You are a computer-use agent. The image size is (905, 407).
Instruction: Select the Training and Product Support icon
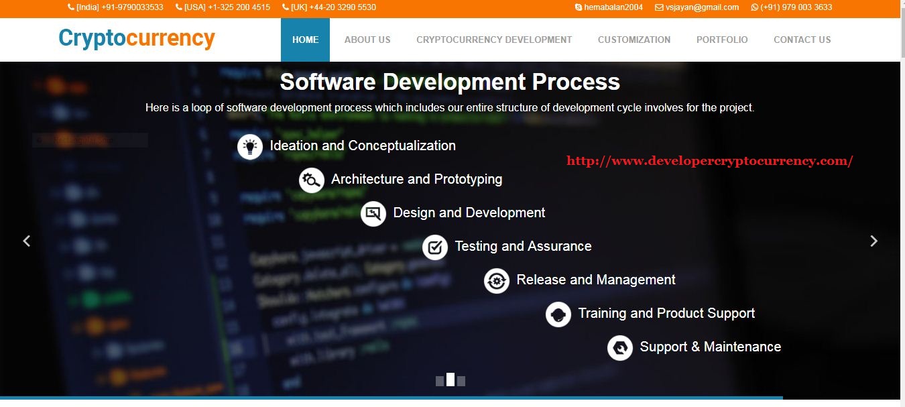coord(558,314)
